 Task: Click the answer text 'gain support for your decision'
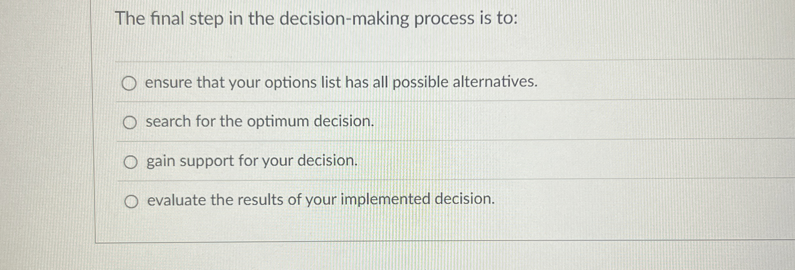251,161
